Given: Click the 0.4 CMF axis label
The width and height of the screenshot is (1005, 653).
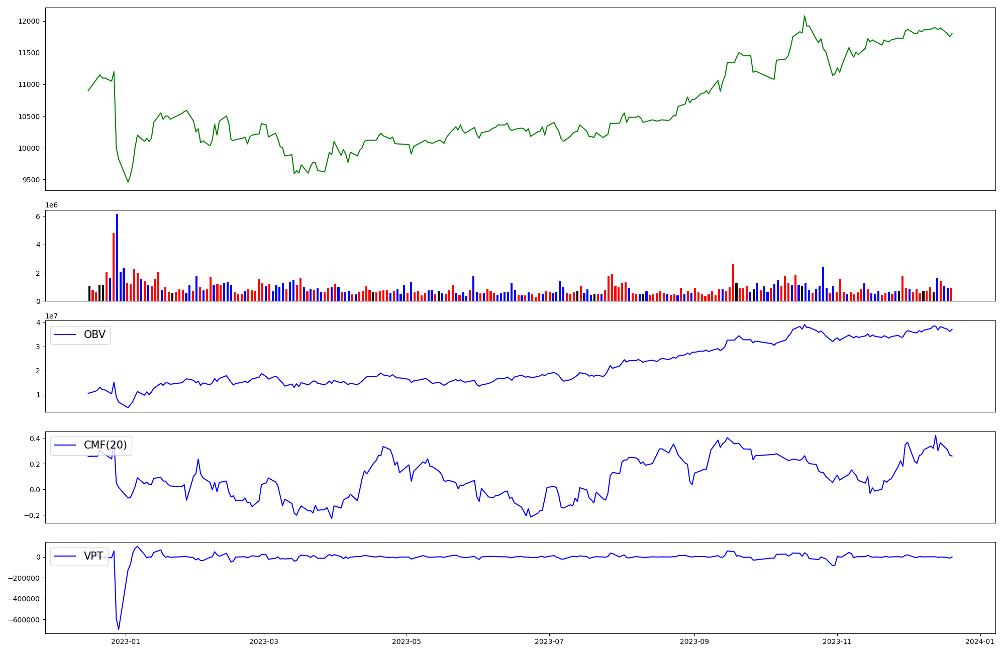Looking at the screenshot, I should click(x=34, y=439).
